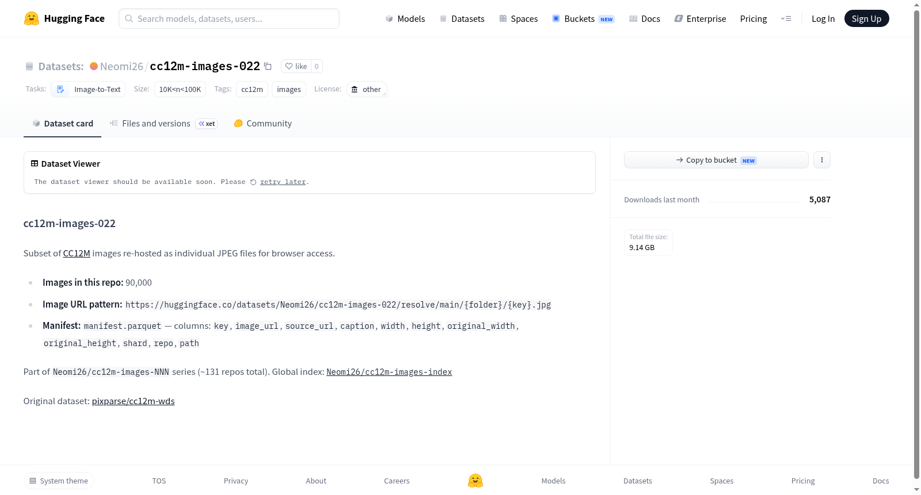Select the other license tag
The width and height of the screenshot is (921, 495).
coord(366,89)
